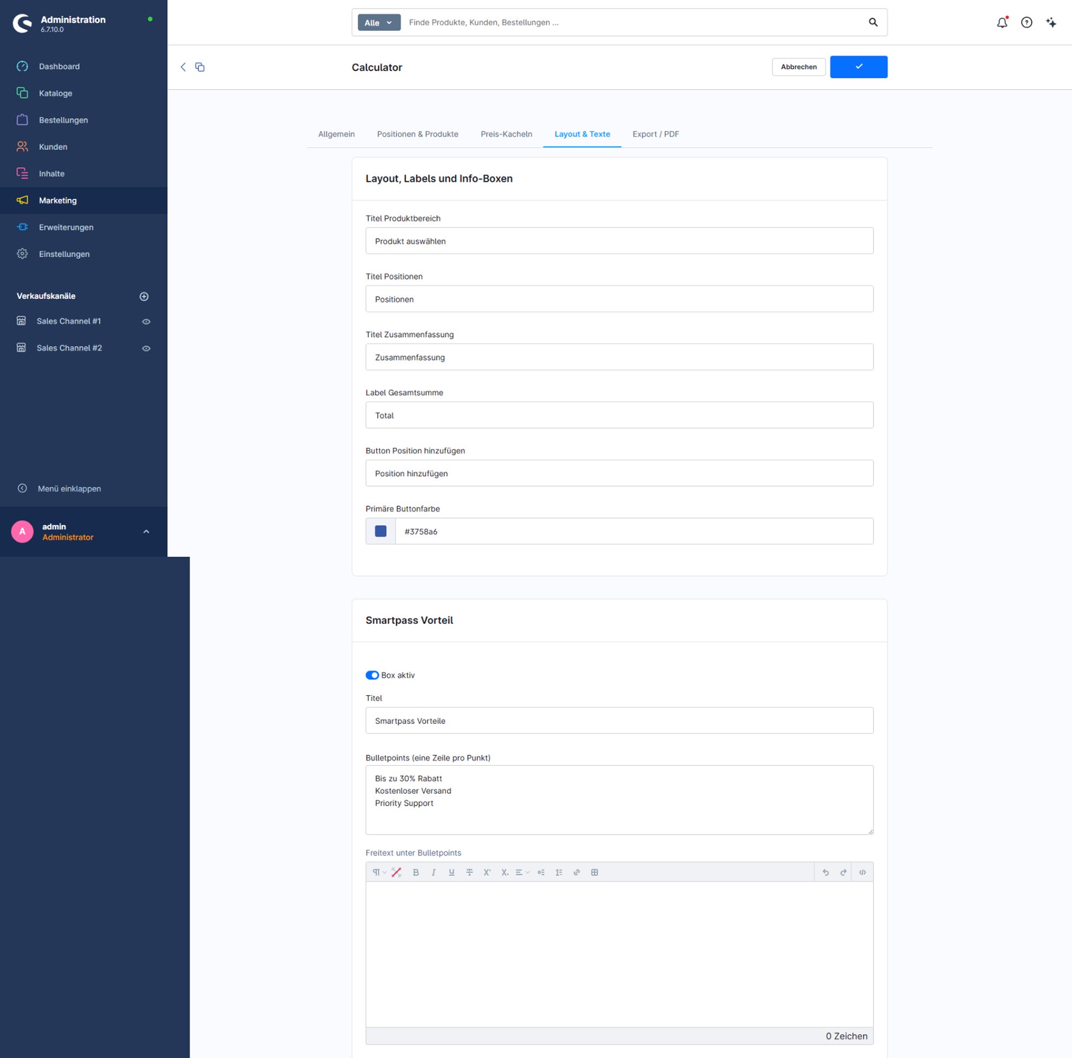This screenshot has height=1058, width=1072.
Task: Toggle the Box aktiv switch
Action: (372, 675)
